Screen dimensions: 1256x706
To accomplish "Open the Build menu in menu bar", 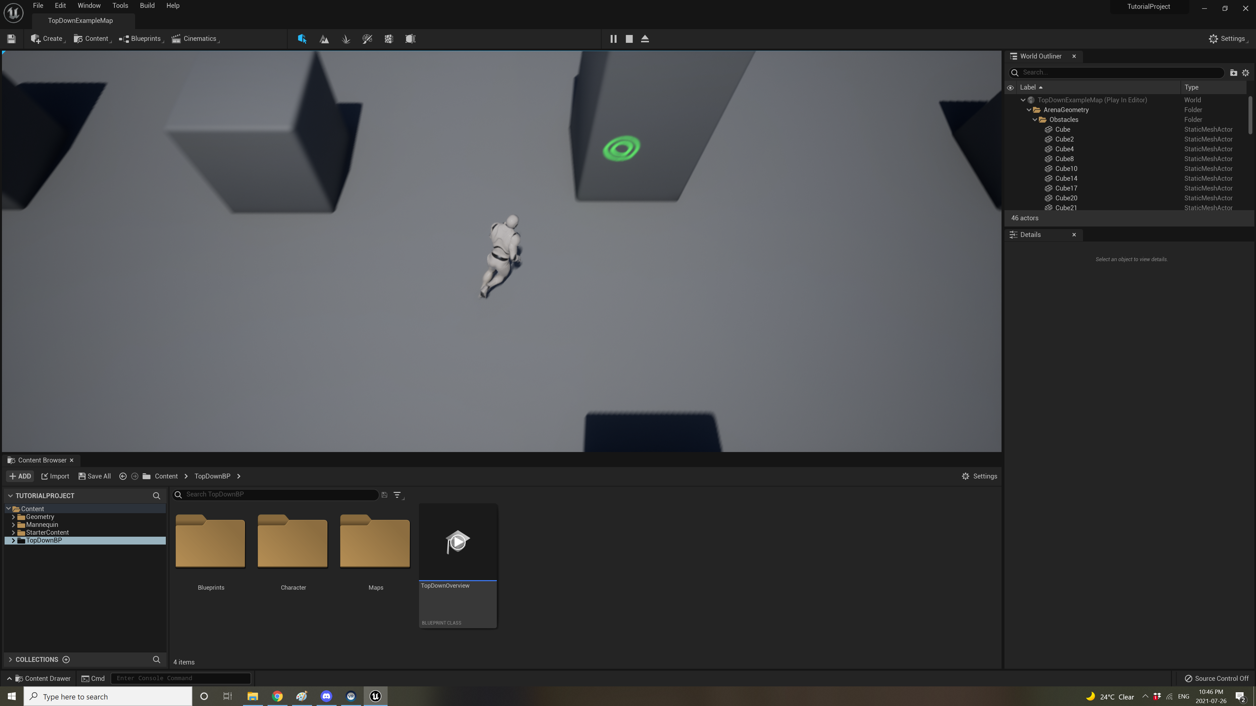I will pos(148,6).
